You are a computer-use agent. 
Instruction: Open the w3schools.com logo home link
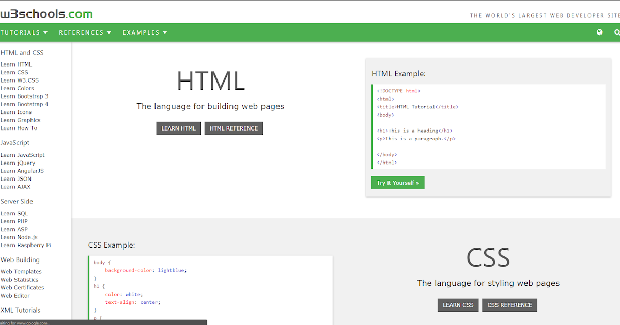[47, 14]
